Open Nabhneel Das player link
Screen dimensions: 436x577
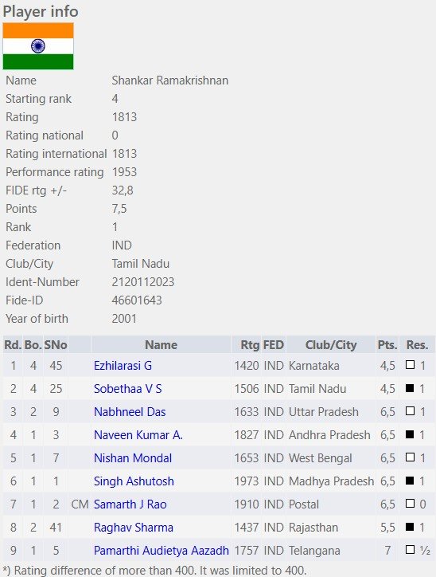[x=130, y=412]
